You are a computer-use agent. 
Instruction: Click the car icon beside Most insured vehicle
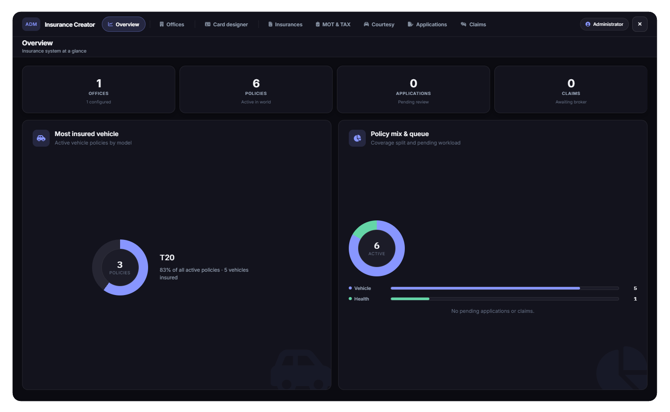pyautogui.click(x=41, y=138)
